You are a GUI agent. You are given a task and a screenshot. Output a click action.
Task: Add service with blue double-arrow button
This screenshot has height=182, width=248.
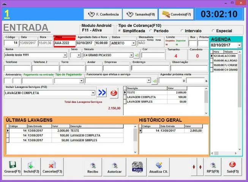(102, 93)
